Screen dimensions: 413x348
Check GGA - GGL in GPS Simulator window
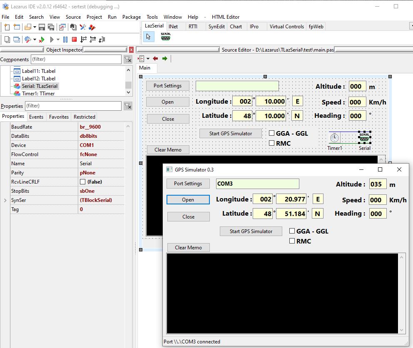[x=292, y=231]
